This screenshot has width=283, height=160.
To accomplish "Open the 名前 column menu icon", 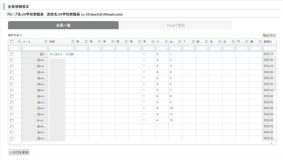I will click(x=73, y=42).
